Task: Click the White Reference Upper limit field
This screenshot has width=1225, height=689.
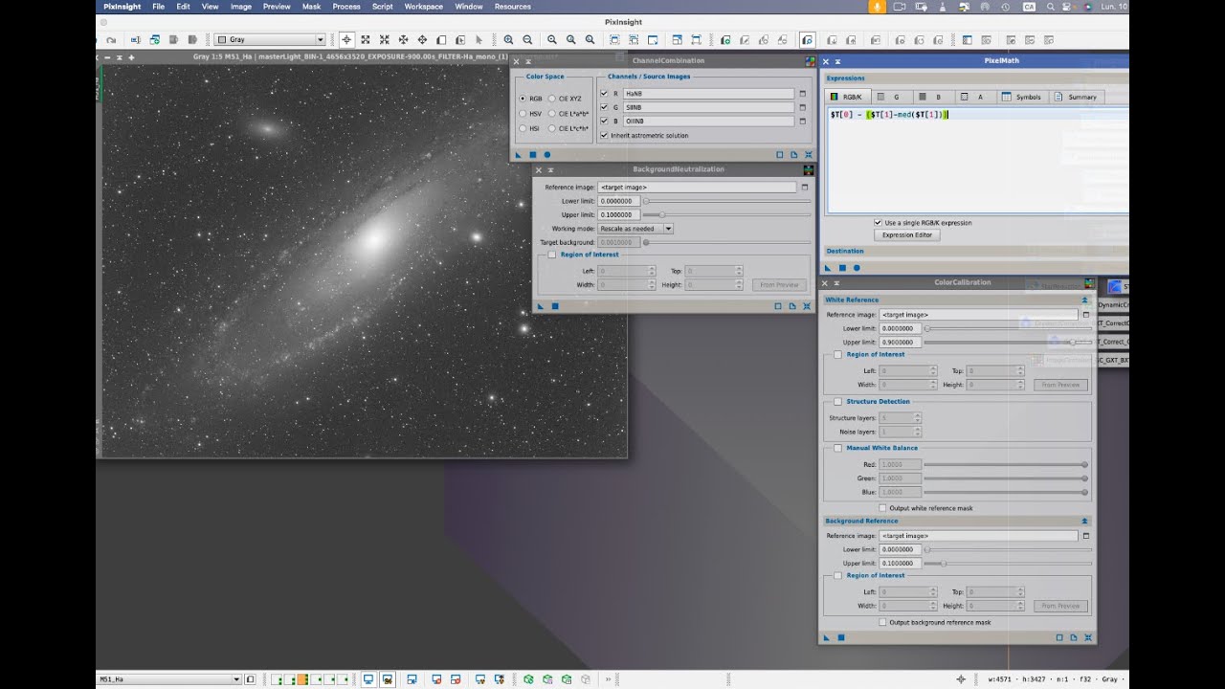Action: click(901, 342)
